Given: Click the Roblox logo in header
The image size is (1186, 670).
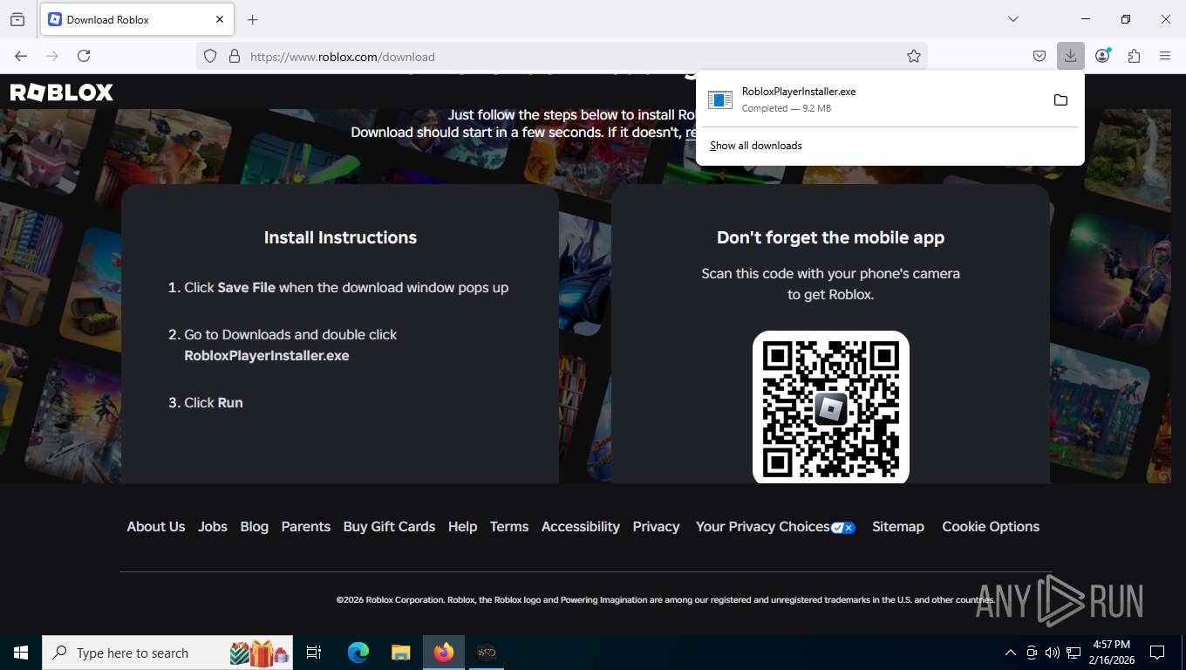Looking at the screenshot, I should pyautogui.click(x=62, y=92).
